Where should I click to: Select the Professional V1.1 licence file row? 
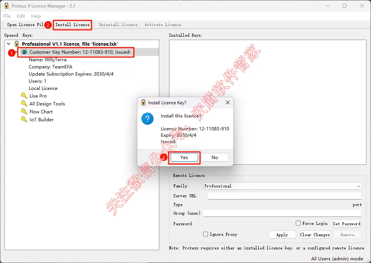pos(70,44)
